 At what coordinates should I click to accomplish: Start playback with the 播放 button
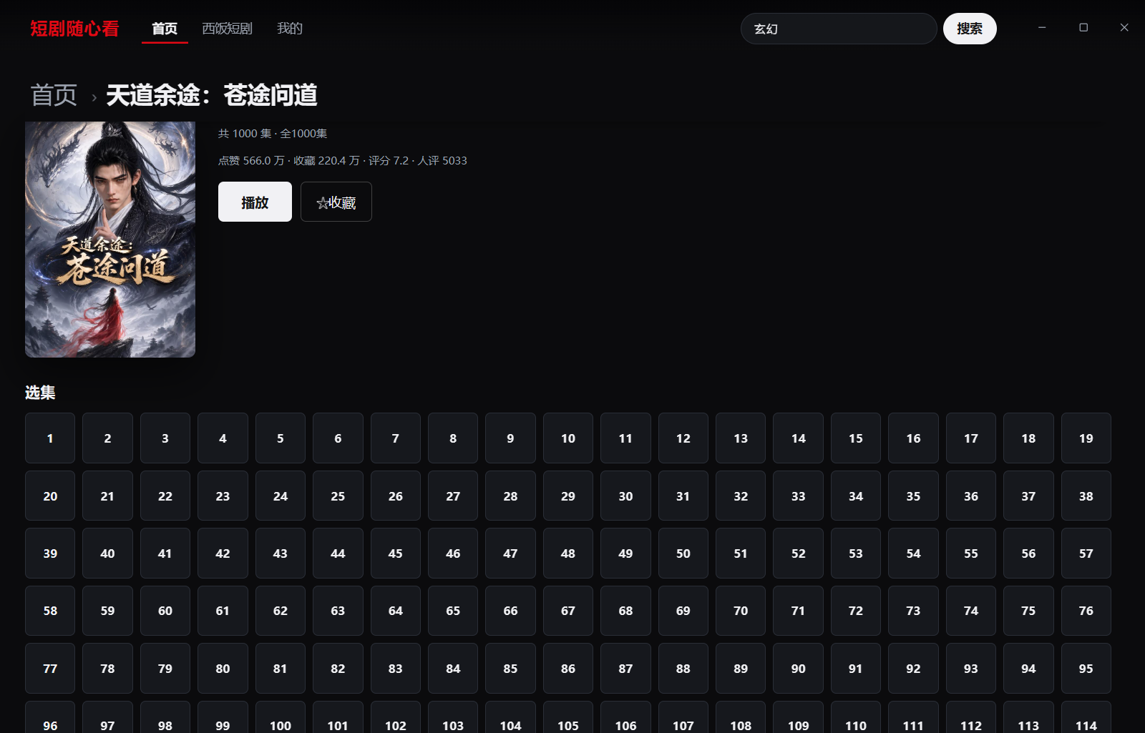pos(255,202)
